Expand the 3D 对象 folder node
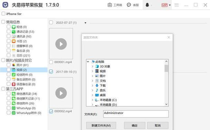Image resolution: width=210 pixels, height=130 pixels. (92, 66)
